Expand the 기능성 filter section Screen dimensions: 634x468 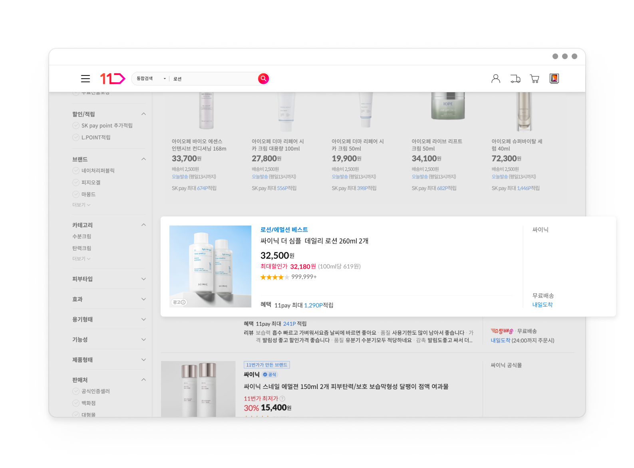[x=143, y=340]
